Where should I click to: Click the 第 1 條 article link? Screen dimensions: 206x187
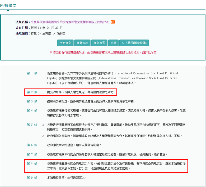[32, 73]
